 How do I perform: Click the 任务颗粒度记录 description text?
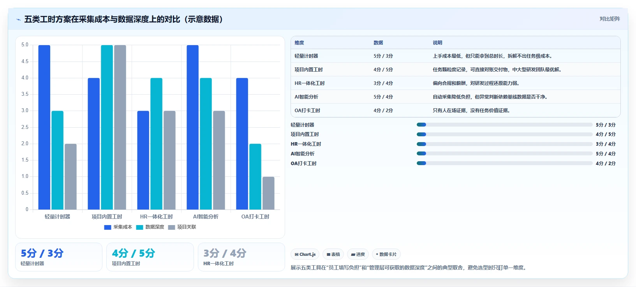497,70
